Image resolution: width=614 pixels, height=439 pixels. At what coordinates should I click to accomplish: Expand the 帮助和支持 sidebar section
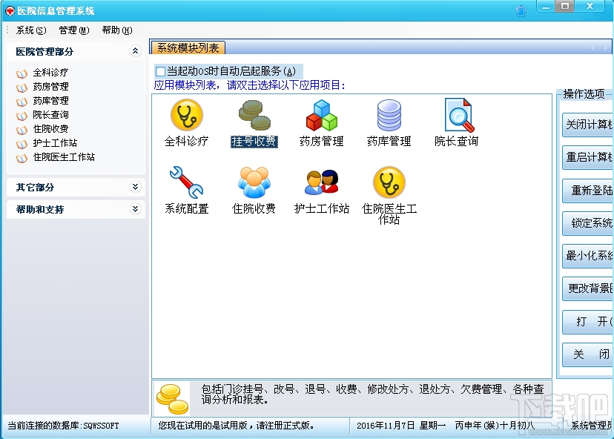[135, 208]
